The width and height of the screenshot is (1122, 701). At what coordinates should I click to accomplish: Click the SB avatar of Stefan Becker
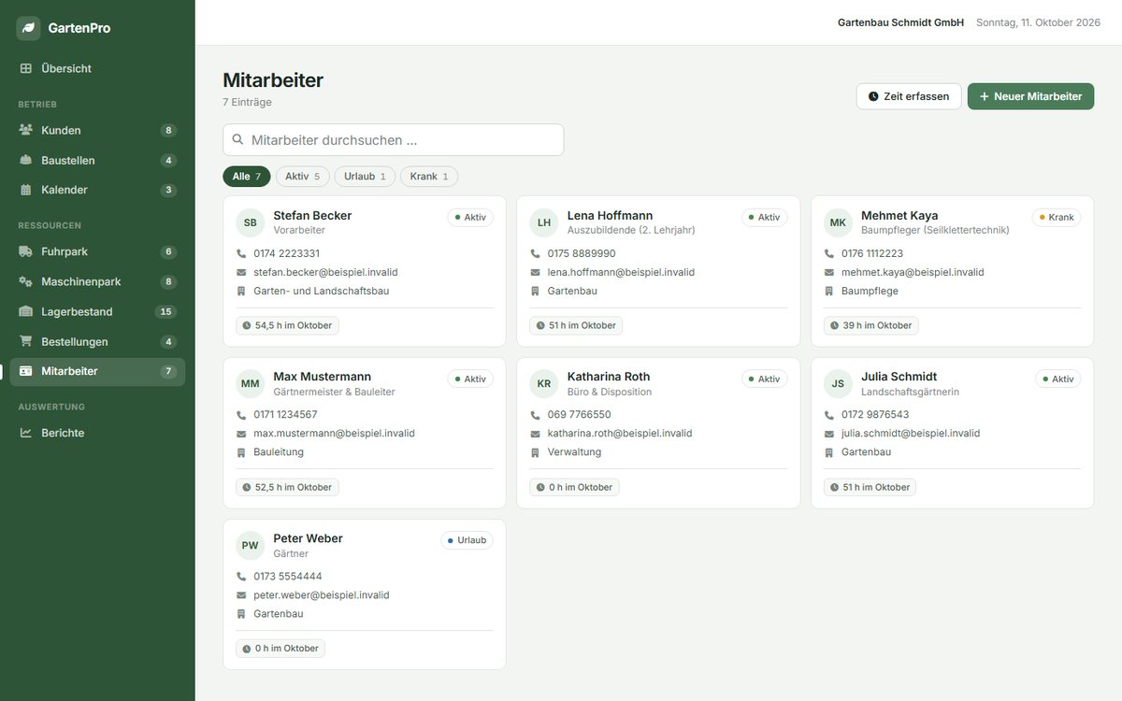251,222
